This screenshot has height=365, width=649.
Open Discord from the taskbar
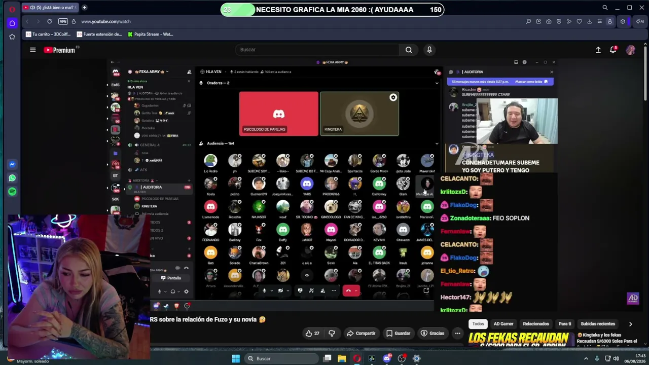click(x=387, y=358)
